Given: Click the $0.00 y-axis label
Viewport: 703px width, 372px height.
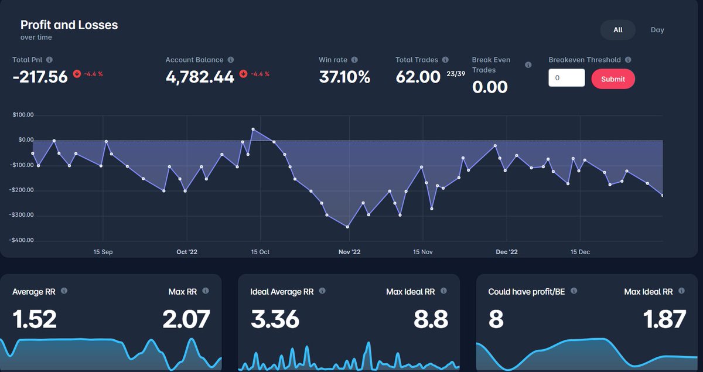Looking at the screenshot, I should (26, 139).
